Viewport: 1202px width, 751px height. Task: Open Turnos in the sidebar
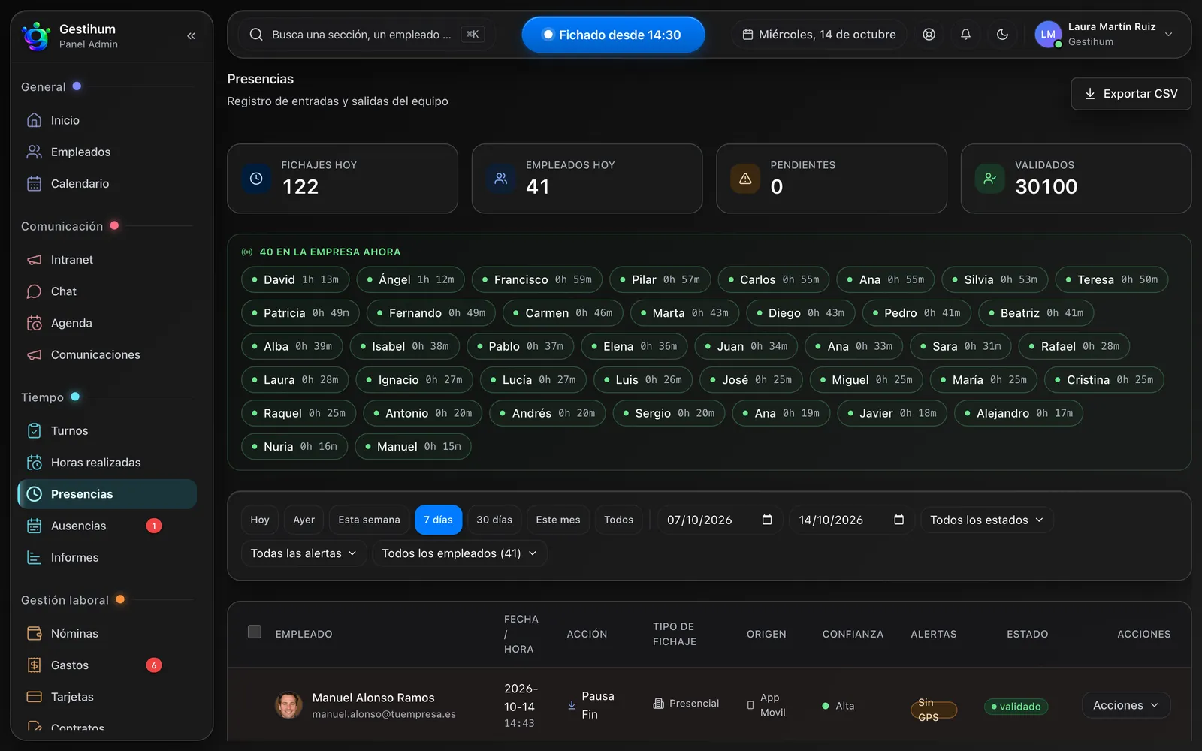coord(107,430)
